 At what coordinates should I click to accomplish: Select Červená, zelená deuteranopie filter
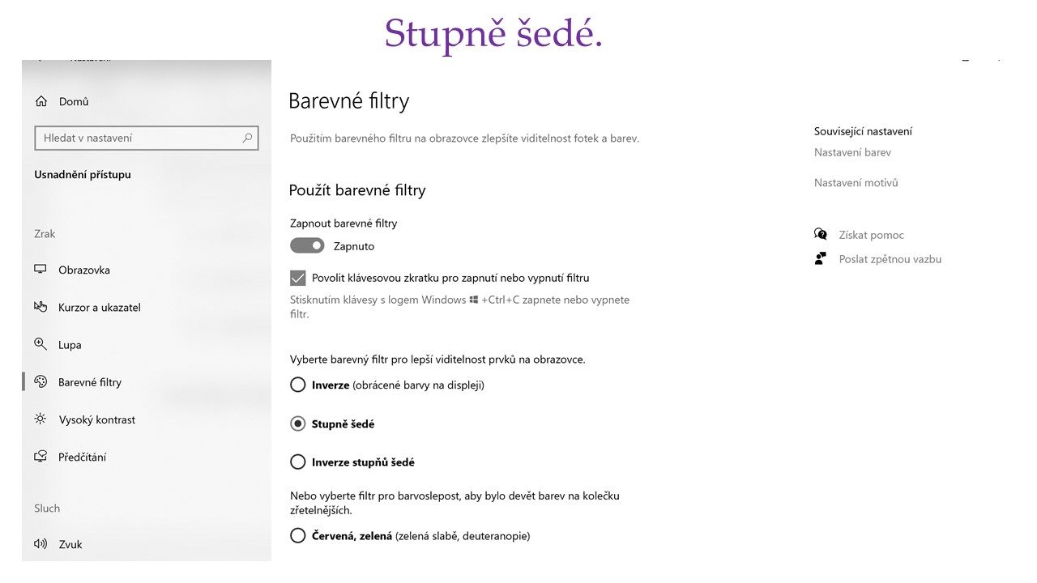[297, 536]
